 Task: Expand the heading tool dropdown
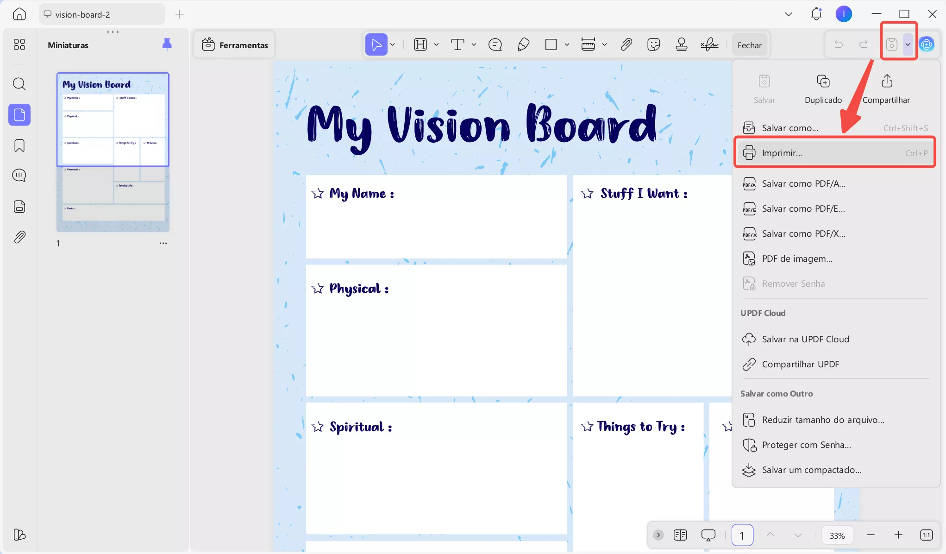coord(436,44)
